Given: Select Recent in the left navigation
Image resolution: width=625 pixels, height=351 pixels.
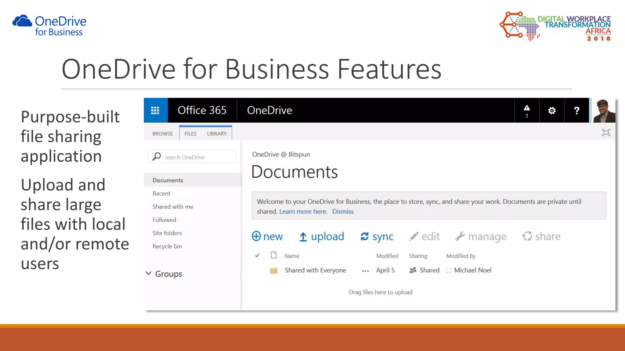Looking at the screenshot, I should 161,193.
